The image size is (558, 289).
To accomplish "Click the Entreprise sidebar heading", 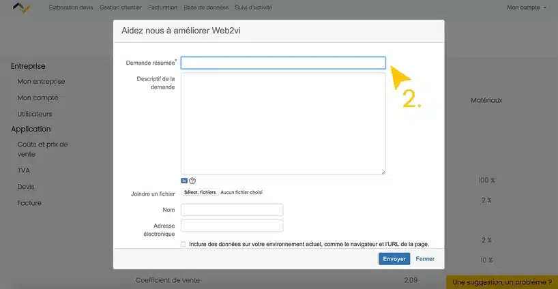I will pyautogui.click(x=28, y=66).
